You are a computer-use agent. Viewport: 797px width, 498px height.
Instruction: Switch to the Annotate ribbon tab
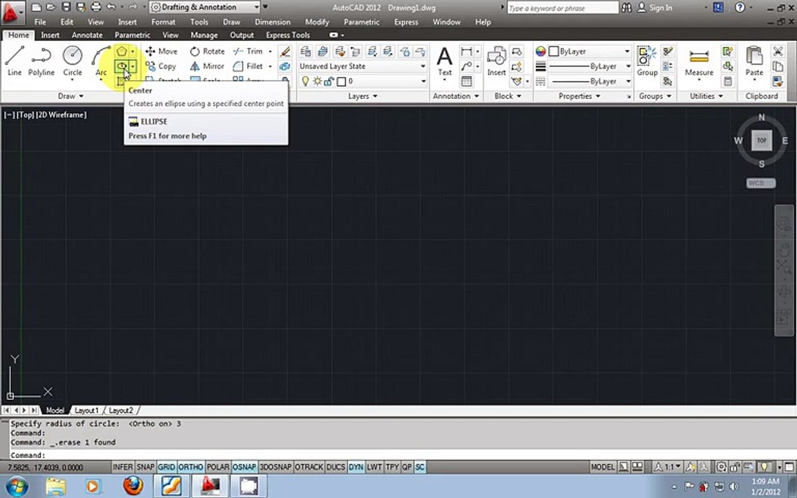(x=87, y=35)
